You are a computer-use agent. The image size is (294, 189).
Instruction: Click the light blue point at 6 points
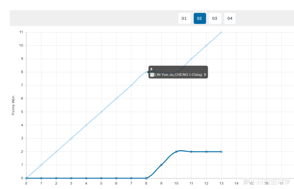[116, 99]
